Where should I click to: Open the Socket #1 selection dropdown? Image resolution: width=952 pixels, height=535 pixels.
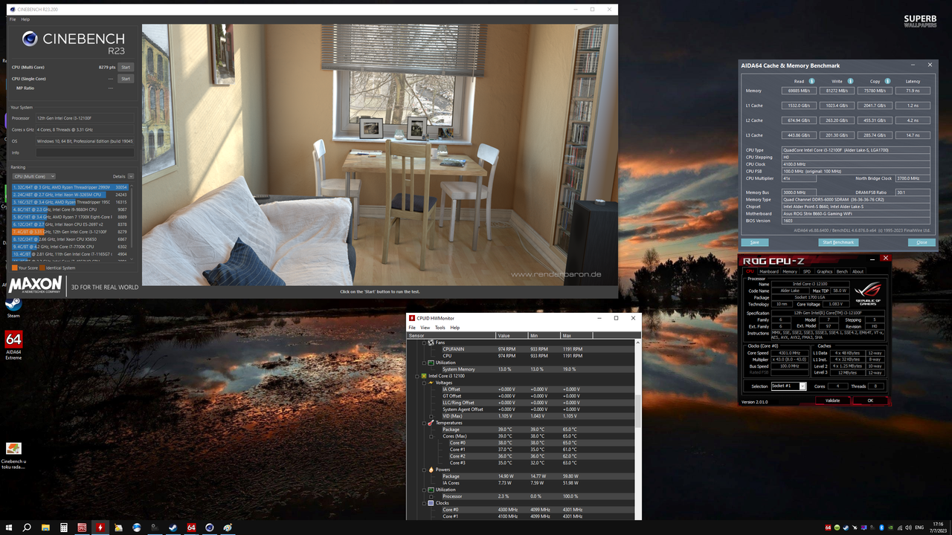(x=788, y=386)
